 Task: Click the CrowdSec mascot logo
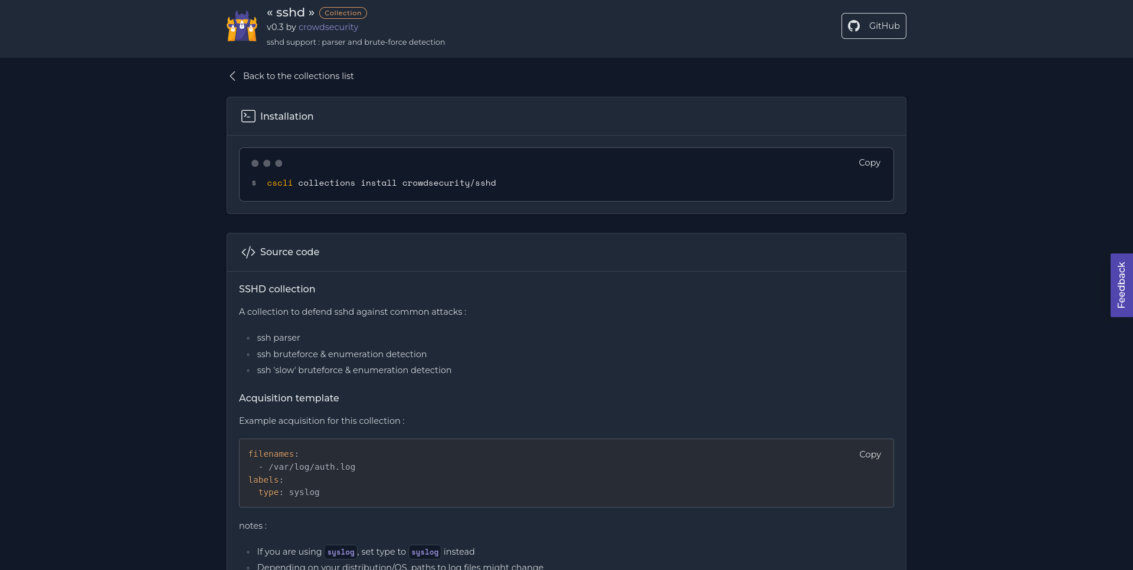(242, 26)
